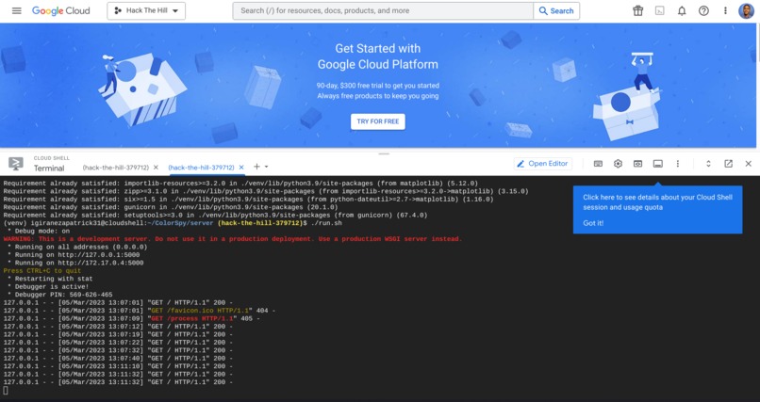Click the red WARNING development server line
This screenshot has height=402, width=760.
[233, 239]
